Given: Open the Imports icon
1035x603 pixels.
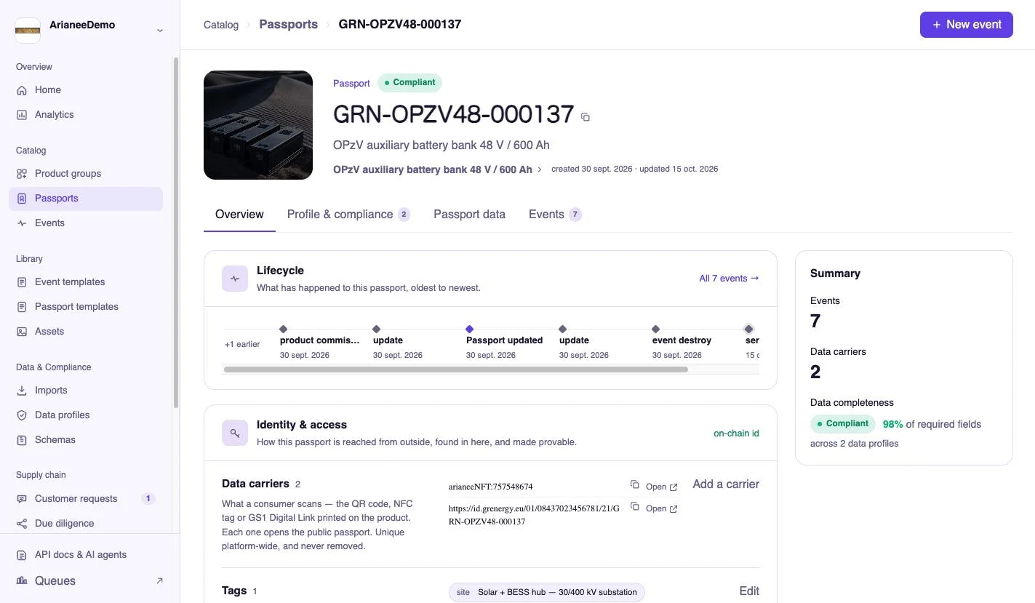Looking at the screenshot, I should pyautogui.click(x=22, y=391).
